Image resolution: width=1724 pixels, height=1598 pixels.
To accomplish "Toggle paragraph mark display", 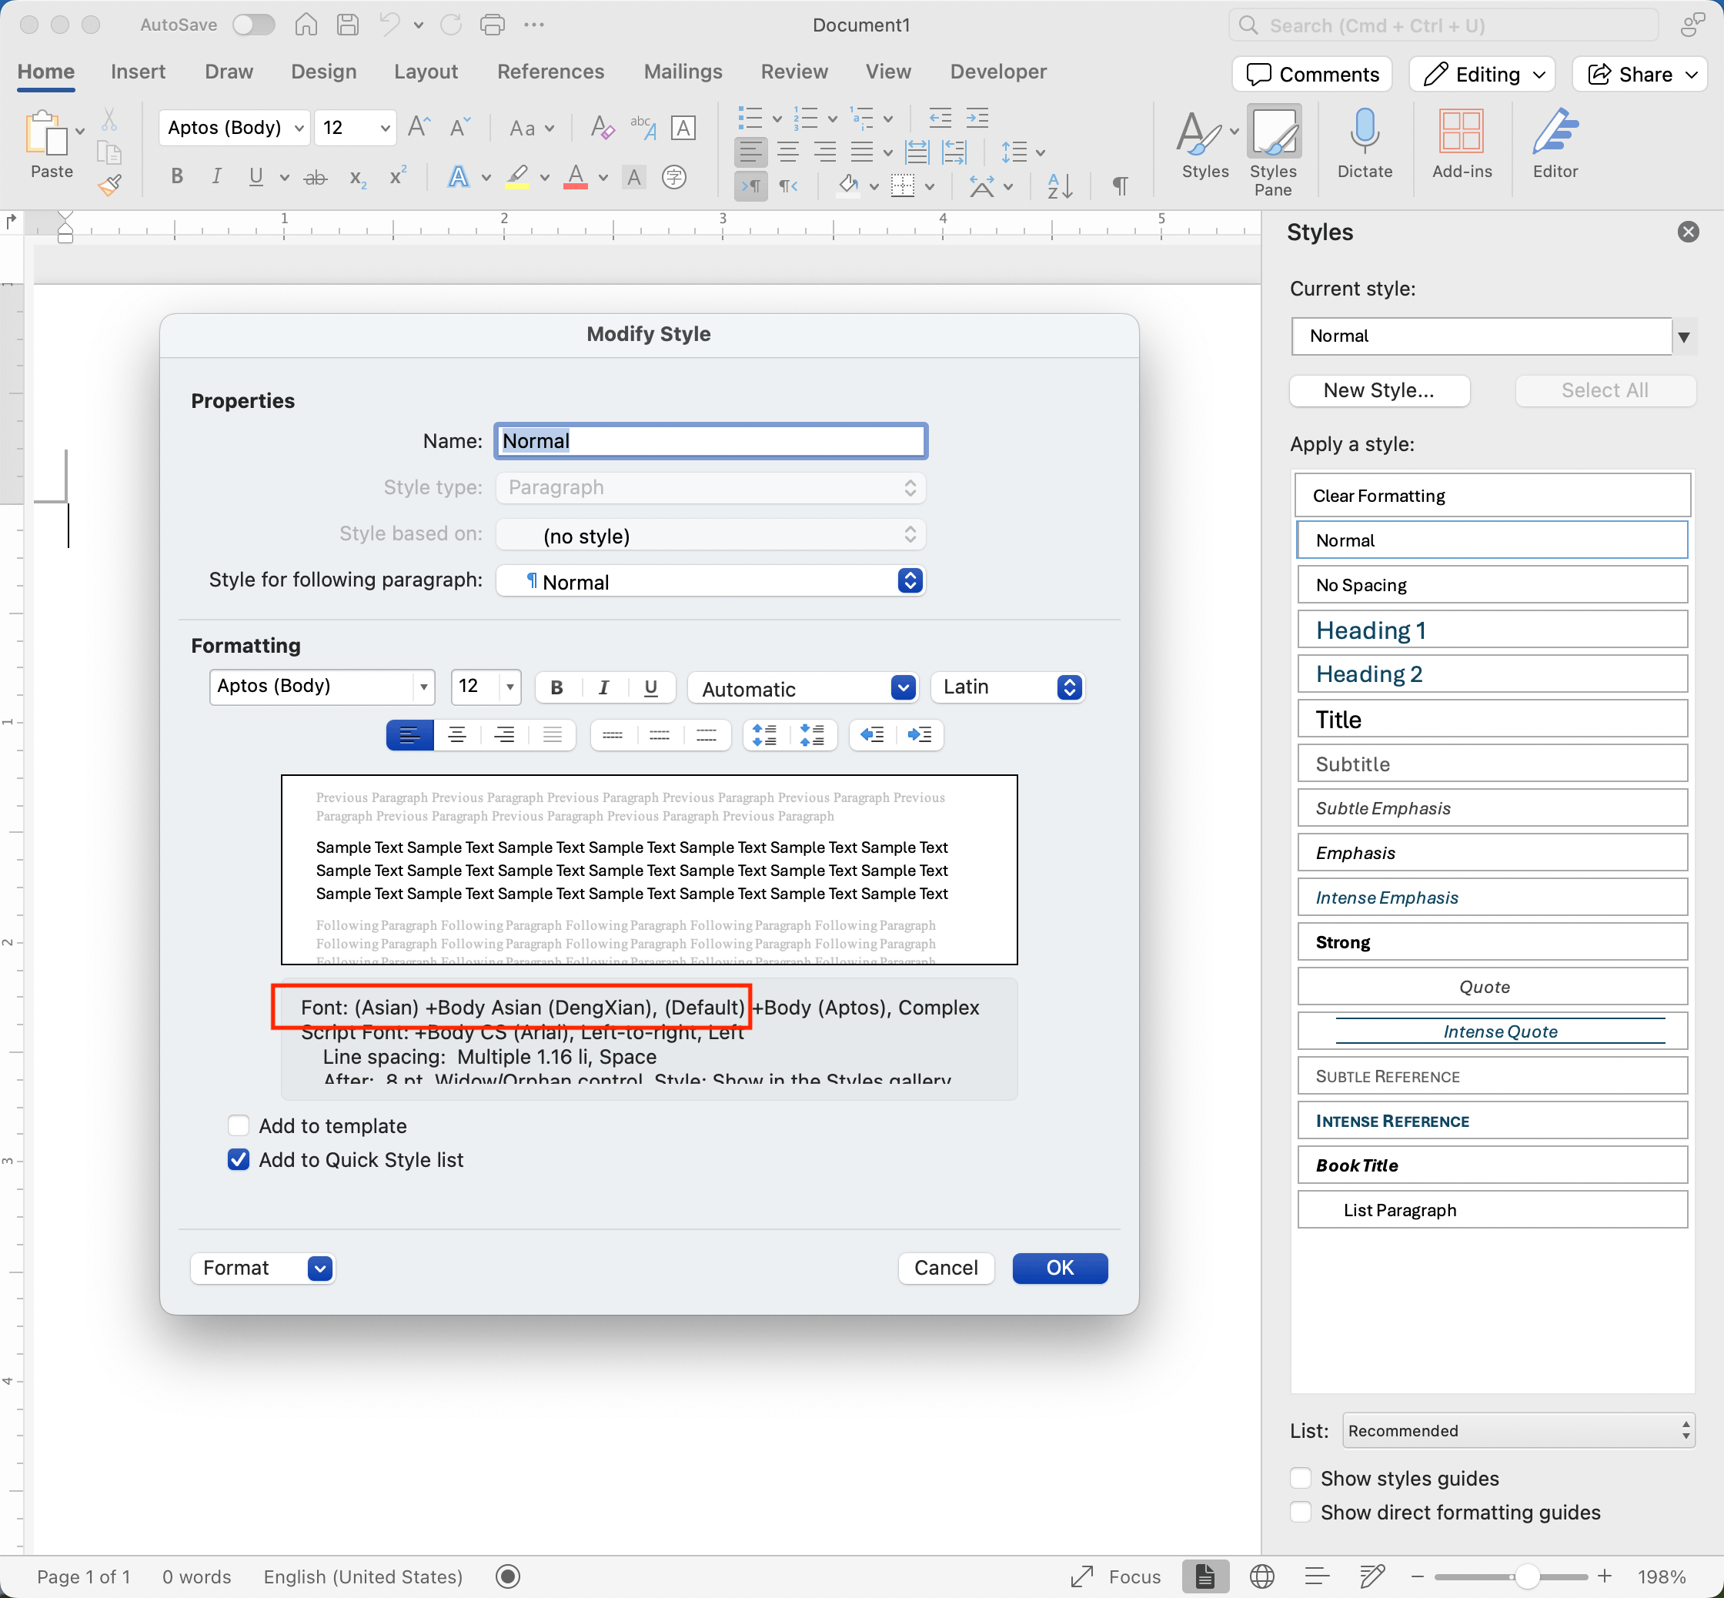I will pos(1119,186).
